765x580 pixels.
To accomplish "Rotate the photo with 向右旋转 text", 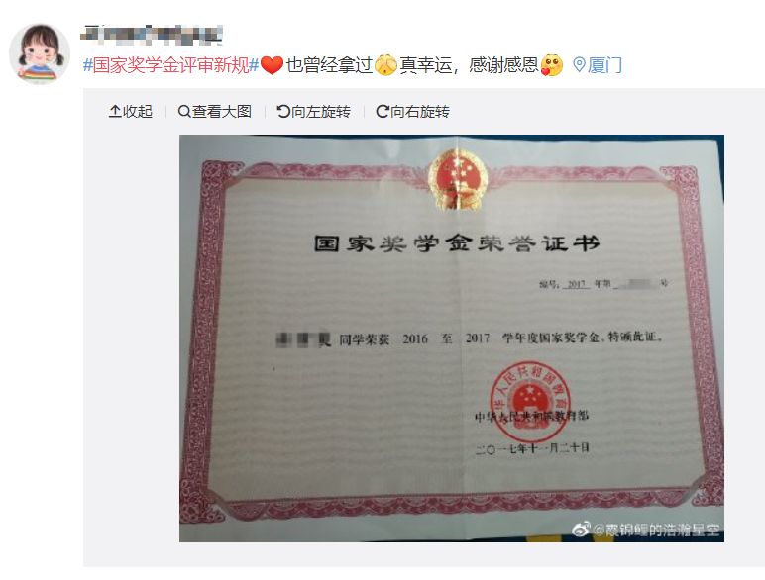I will click(x=420, y=112).
